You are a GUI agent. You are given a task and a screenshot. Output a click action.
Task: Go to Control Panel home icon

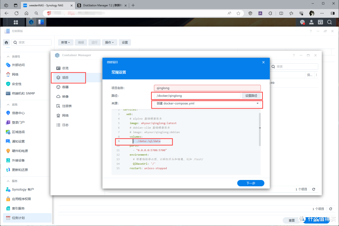point(6,43)
